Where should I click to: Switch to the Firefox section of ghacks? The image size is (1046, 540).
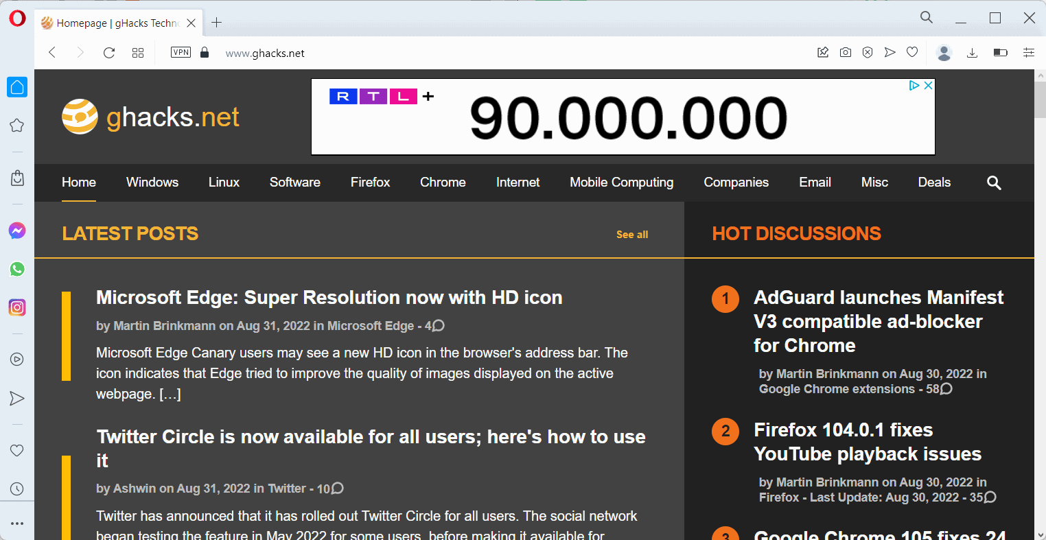click(370, 183)
